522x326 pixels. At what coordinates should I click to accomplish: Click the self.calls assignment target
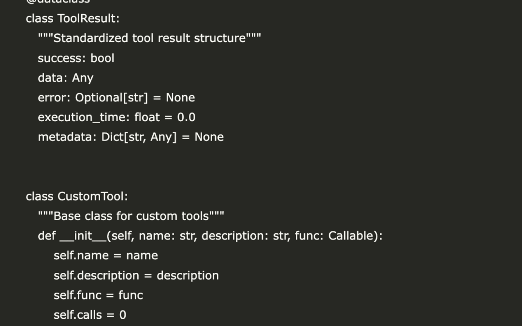77,315
